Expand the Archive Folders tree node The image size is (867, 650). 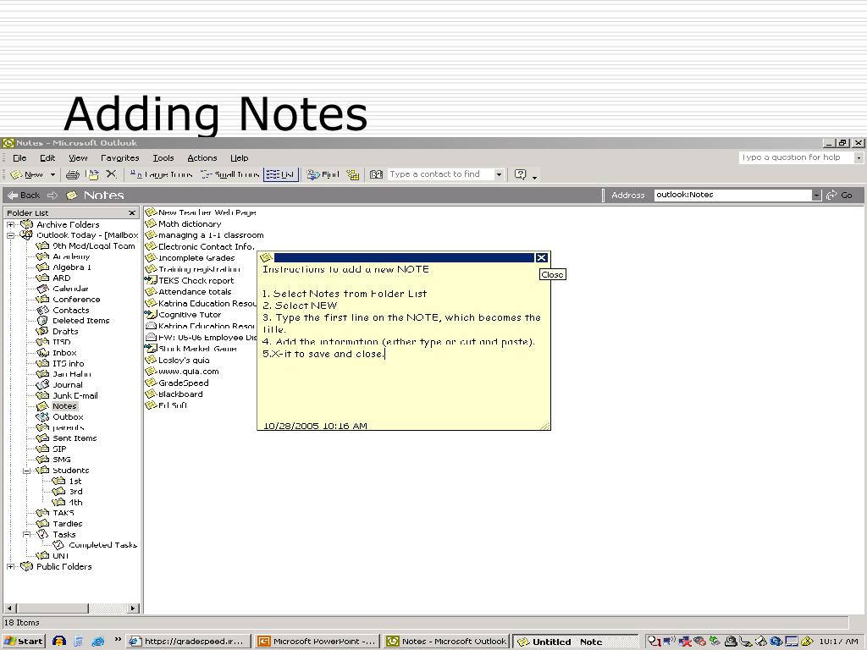[10, 225]
